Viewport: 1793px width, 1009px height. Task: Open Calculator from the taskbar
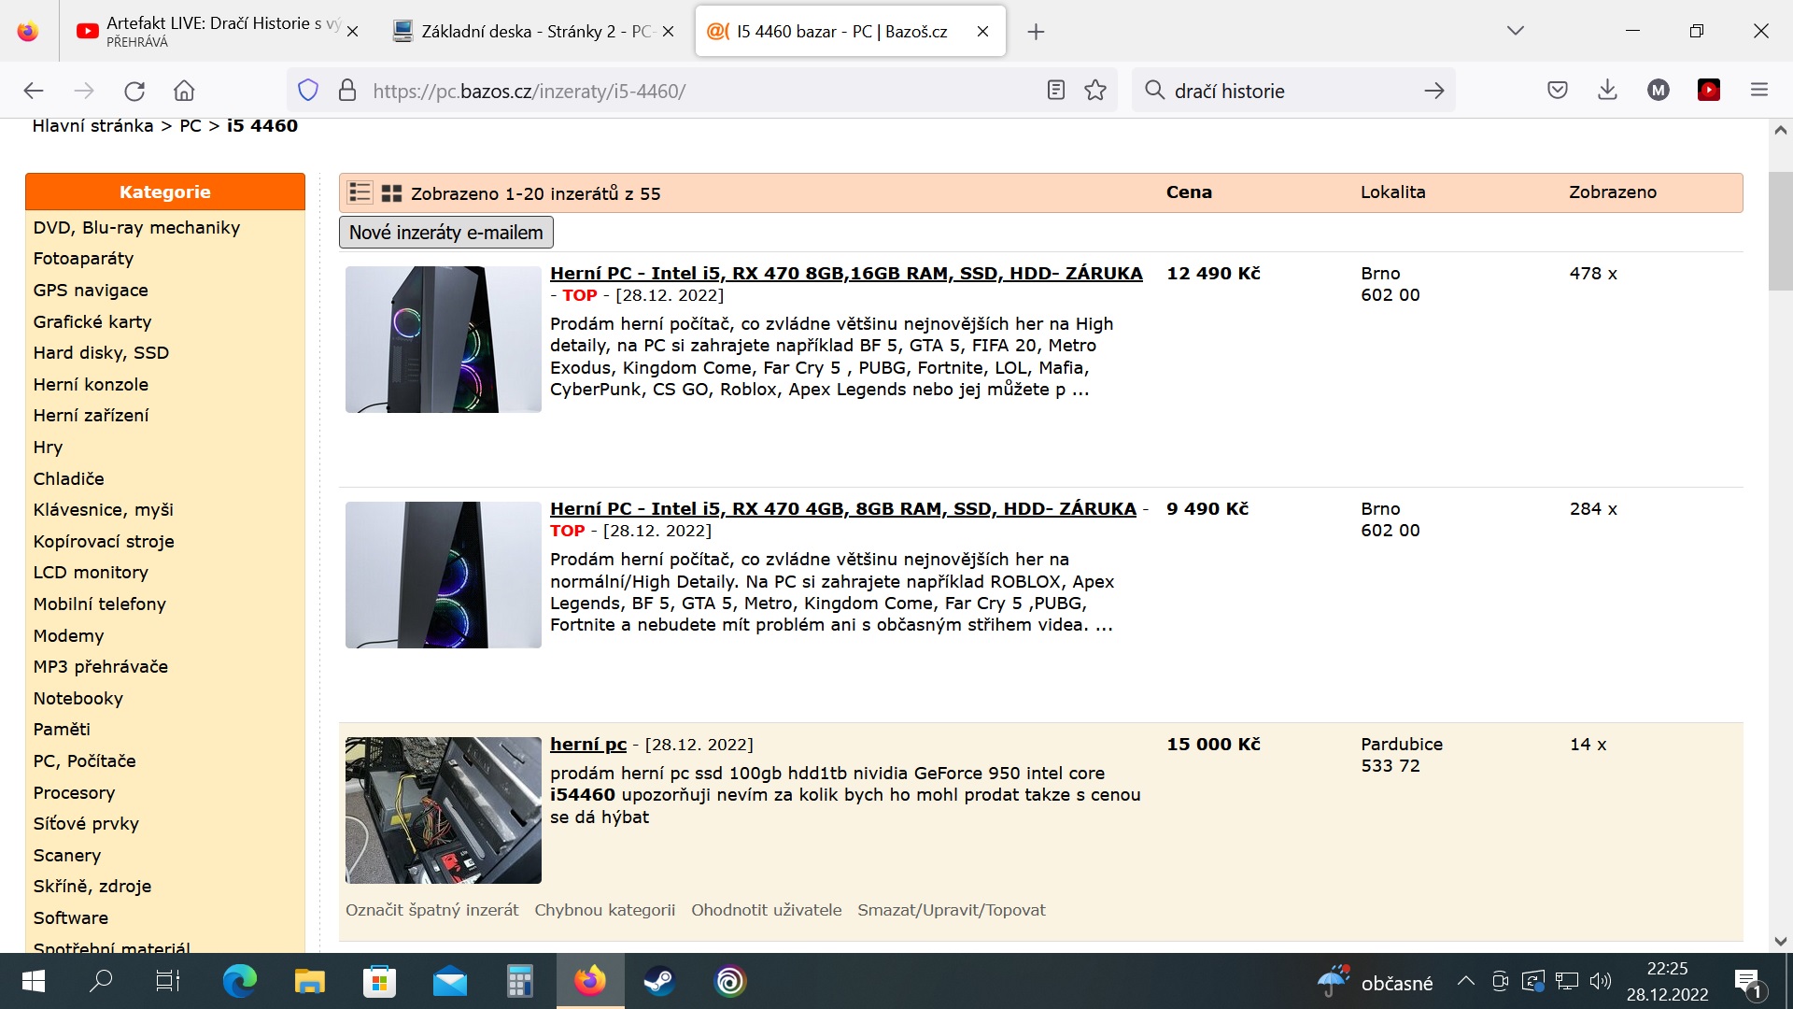519,981
